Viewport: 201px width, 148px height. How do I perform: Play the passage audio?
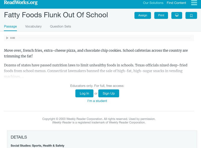point(7,38)
